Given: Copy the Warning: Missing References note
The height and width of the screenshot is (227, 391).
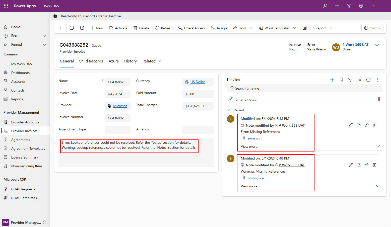Looking at the screenshot, I should click(359, 165).
